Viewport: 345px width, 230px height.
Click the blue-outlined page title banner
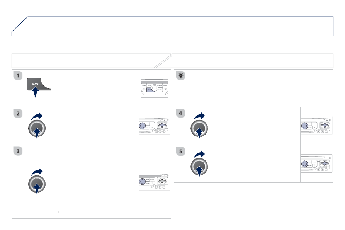pos(172,26)
